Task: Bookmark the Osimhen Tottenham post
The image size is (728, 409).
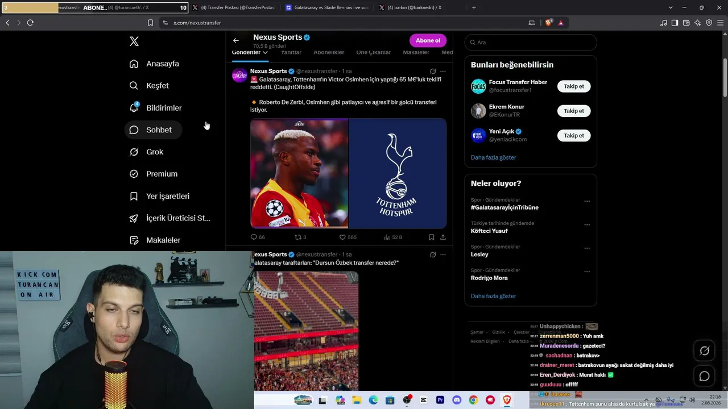Action: [x=432, y=237]
